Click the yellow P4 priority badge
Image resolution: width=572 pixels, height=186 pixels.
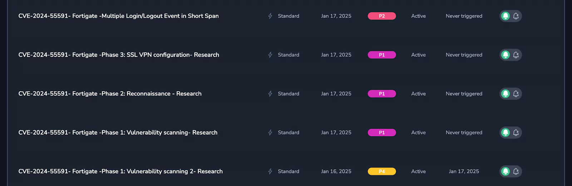point(382,171)
